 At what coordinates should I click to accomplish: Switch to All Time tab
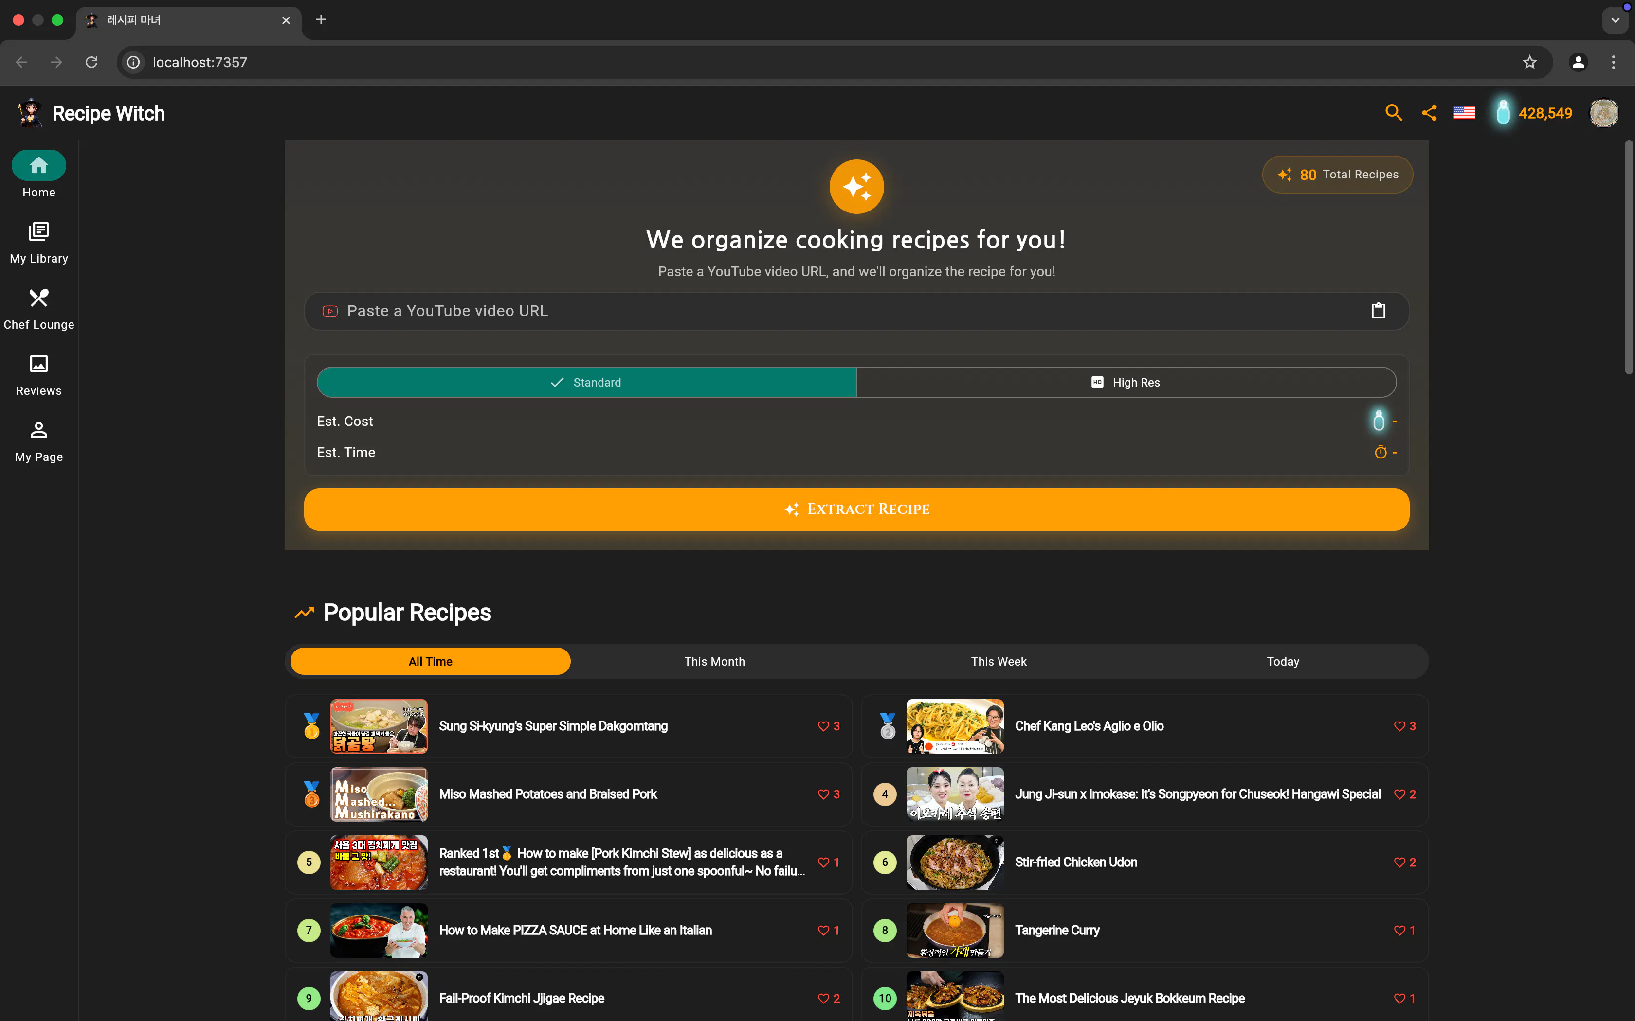click(430, 661)
